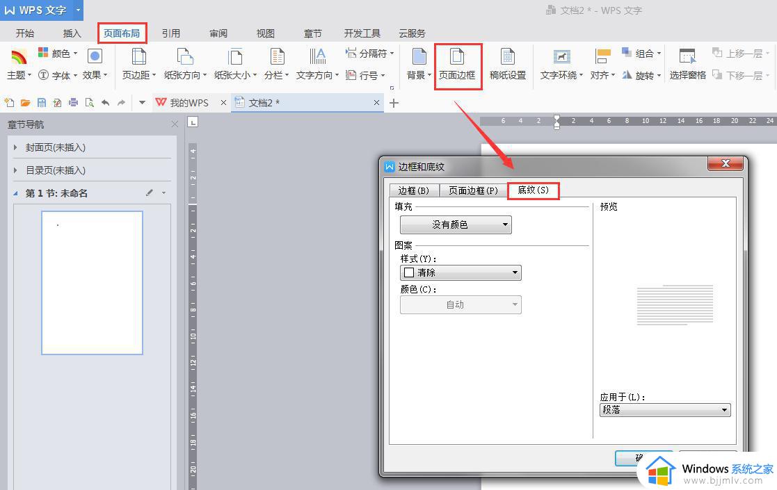Open the 审阅 ribbon tab
This screenshot has width=777, height=490.
tap(218, 33)
